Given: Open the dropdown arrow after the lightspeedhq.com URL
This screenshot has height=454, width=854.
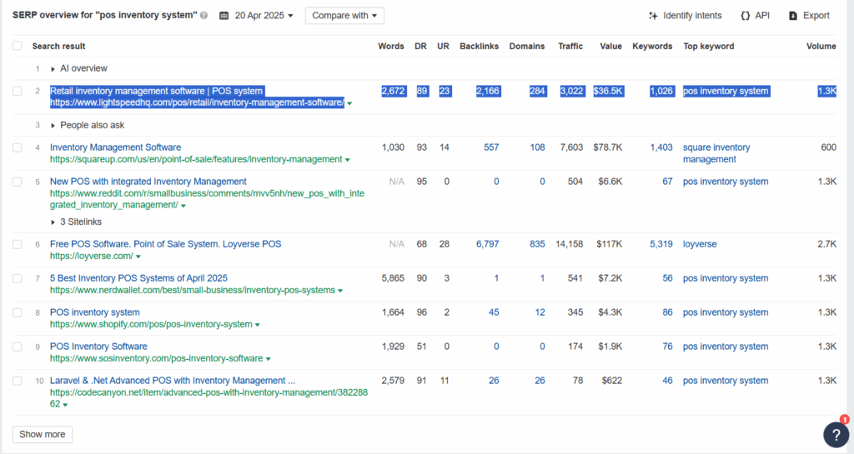Looking at the screenshot, I should coord(349,103).
